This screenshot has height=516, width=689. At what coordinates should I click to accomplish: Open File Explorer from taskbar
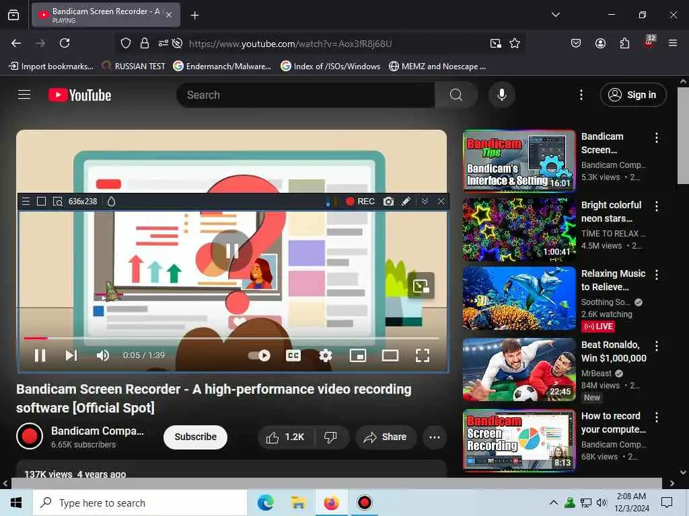coord(298,503)
